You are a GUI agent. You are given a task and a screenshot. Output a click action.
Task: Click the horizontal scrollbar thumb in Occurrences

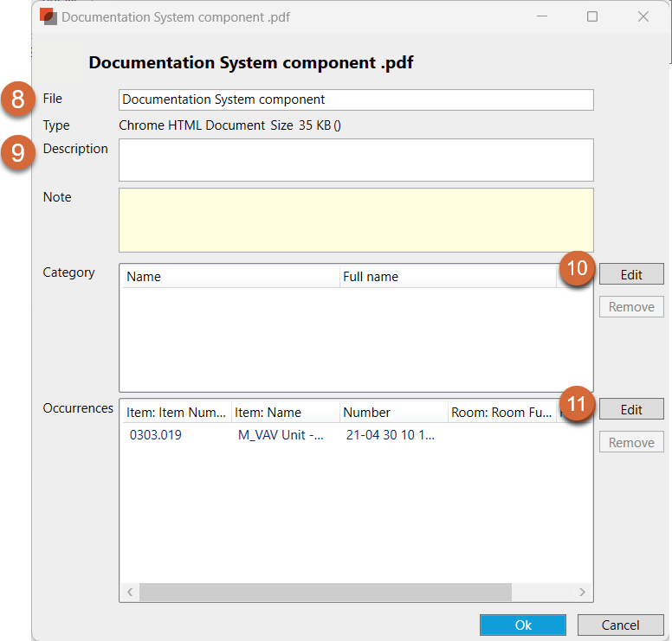tap(325, 593)
